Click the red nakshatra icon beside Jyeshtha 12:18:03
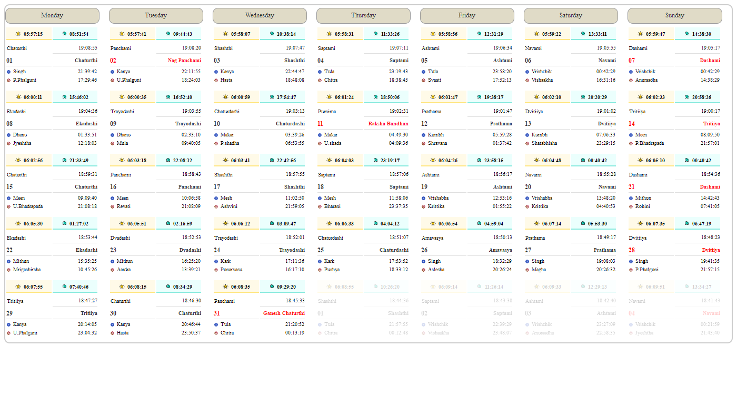The height and width of the screenshot is (395, 737). point(9,143)
